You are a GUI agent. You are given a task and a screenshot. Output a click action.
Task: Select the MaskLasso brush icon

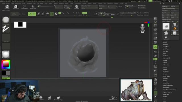coord(16,7)
